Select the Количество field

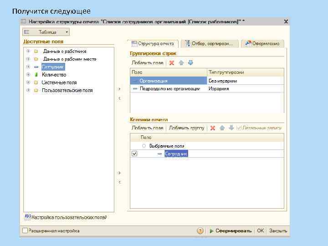click(x=54, y=75)
